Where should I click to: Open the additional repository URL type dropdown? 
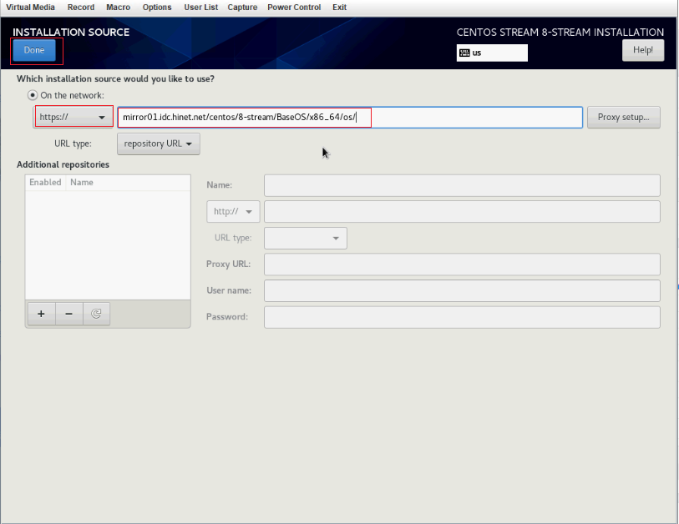pyautogui.click(x=306, y=238)
